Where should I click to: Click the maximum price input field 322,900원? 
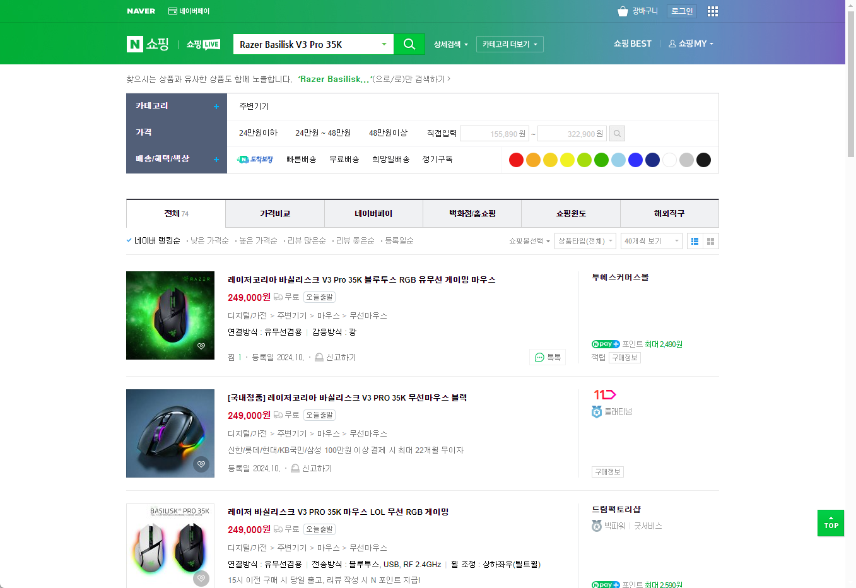(x=572, y=134)
